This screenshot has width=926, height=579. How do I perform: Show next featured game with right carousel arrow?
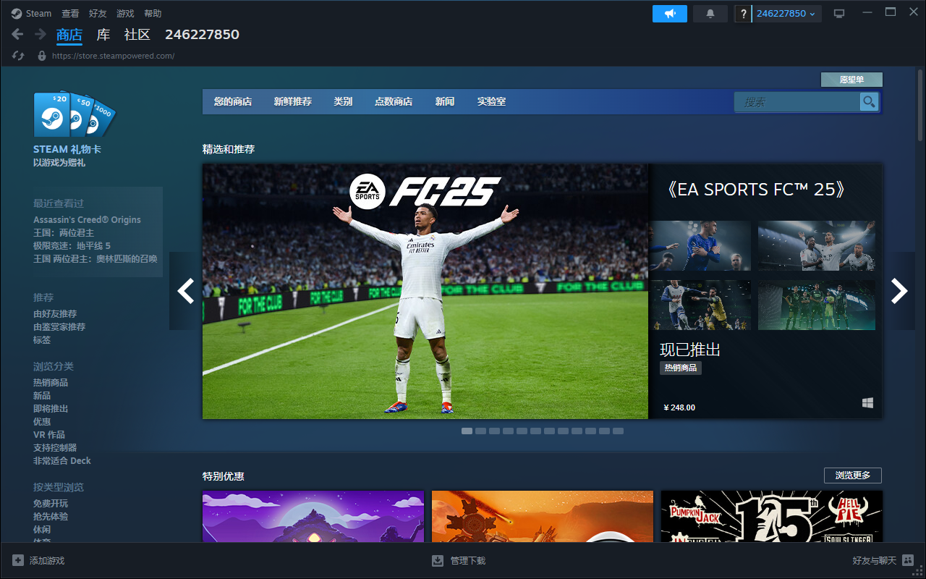(899, 291)
